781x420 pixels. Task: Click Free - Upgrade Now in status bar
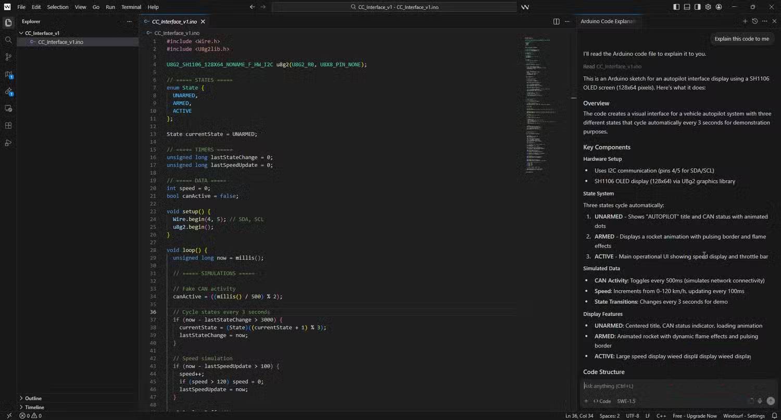coord(695,416)
